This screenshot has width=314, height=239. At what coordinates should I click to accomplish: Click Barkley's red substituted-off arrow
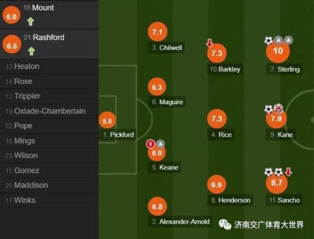coord(210,43)
